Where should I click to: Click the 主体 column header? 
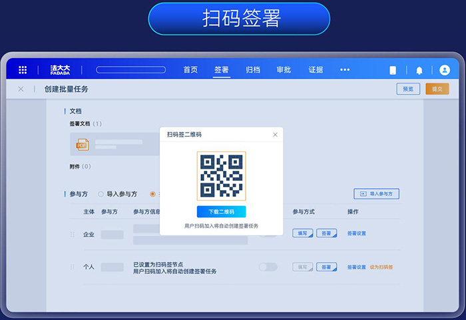click(x=89, y=211)
